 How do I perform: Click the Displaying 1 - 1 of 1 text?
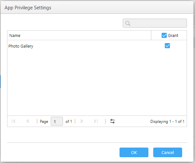167,122
